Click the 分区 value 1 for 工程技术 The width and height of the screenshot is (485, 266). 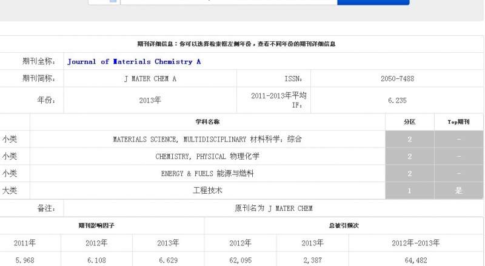[x=410, y=191]
